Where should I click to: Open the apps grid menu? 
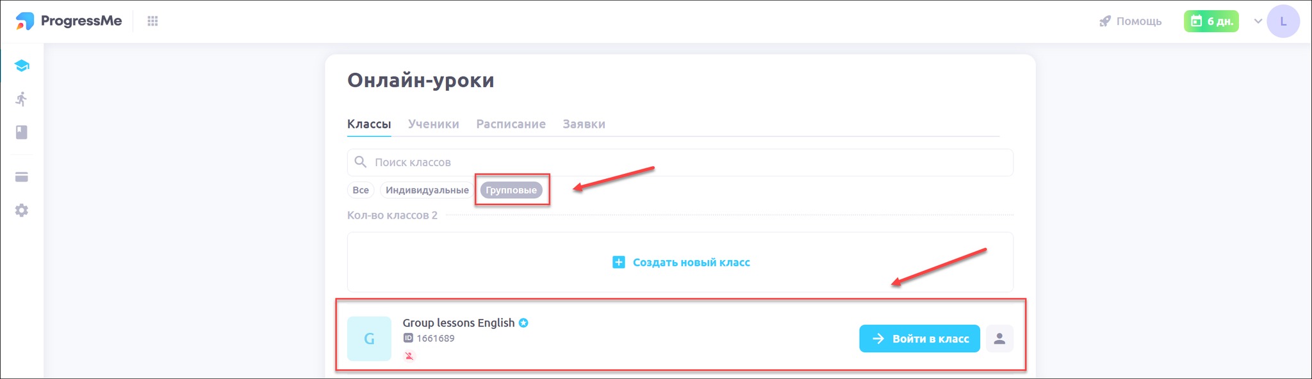152,21
